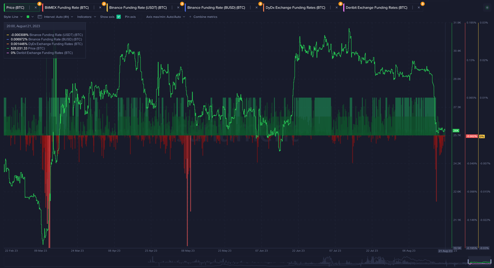
Task: Open the green line color picker
Action: [30, 17]
